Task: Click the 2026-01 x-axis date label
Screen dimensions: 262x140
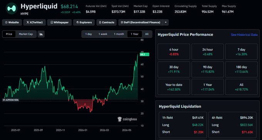Action: (82, 130)
